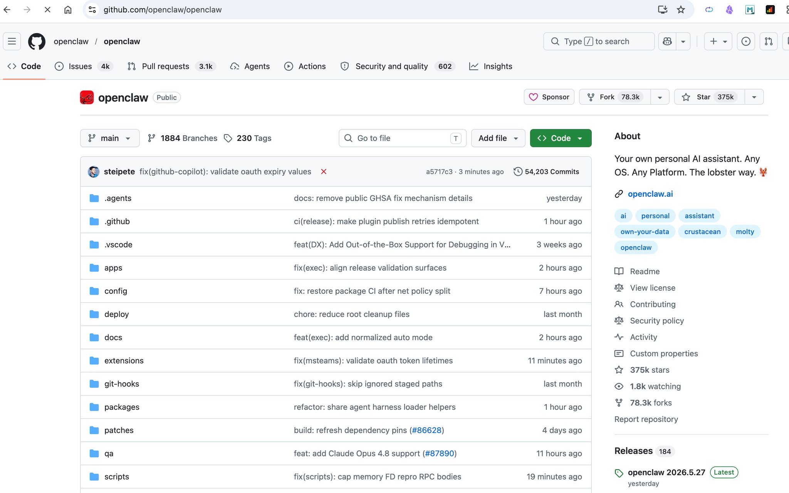Stop page loading with the X icon
The width and height of the screenshot is (789, 493).
coord(47,10)
